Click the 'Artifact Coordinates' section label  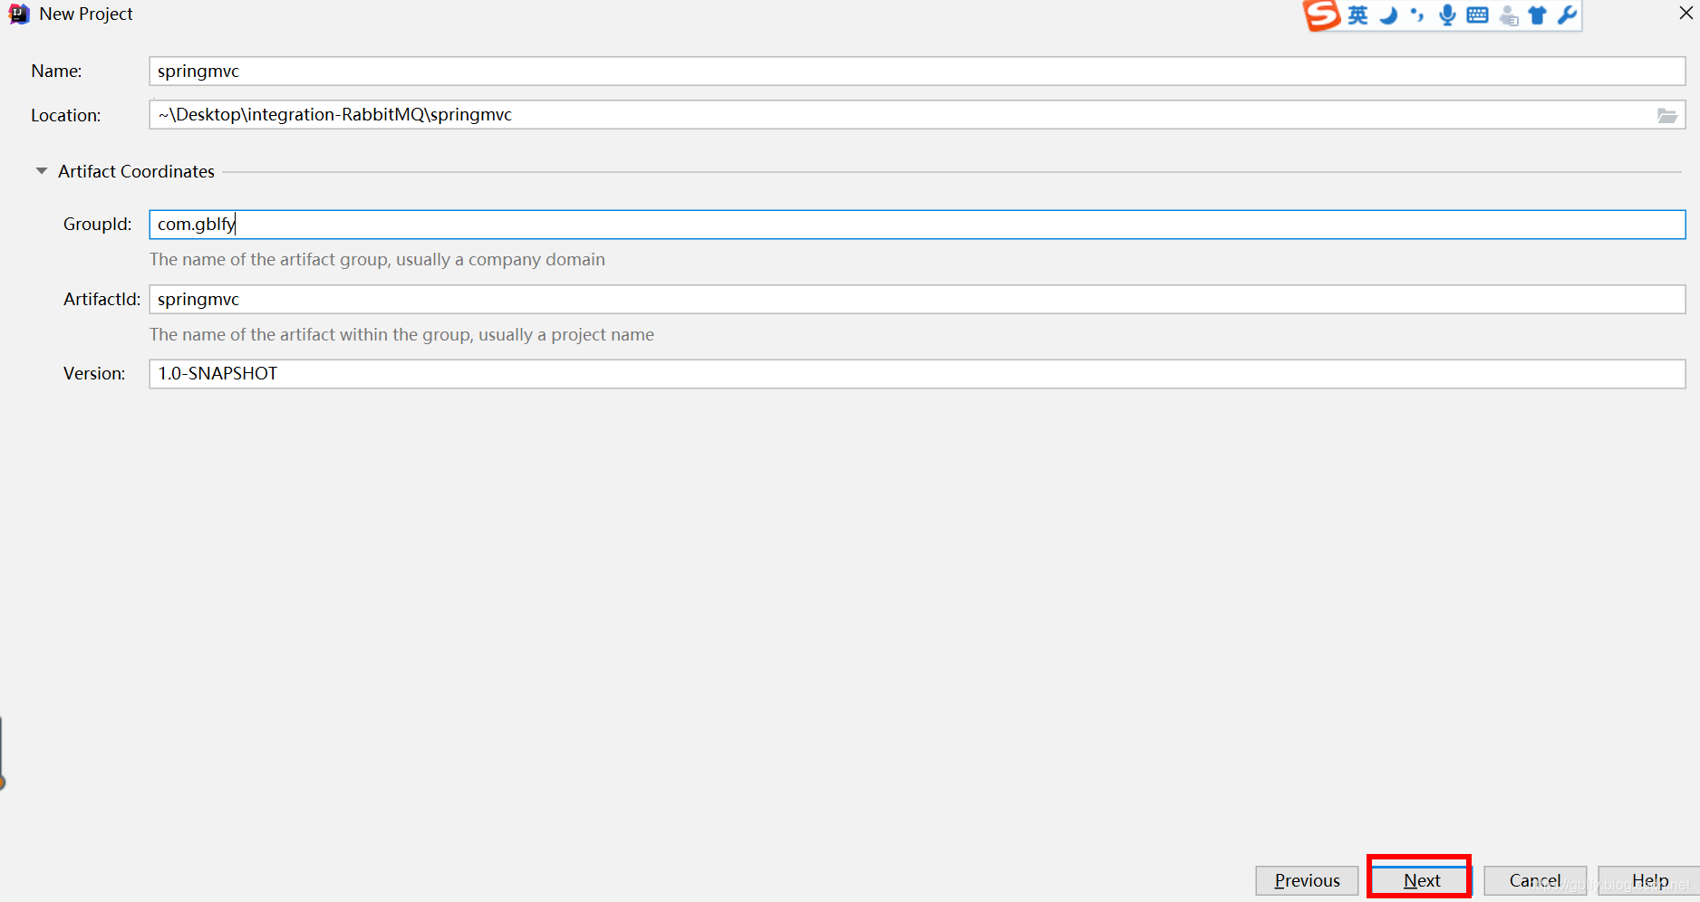(x=136, y=171)
